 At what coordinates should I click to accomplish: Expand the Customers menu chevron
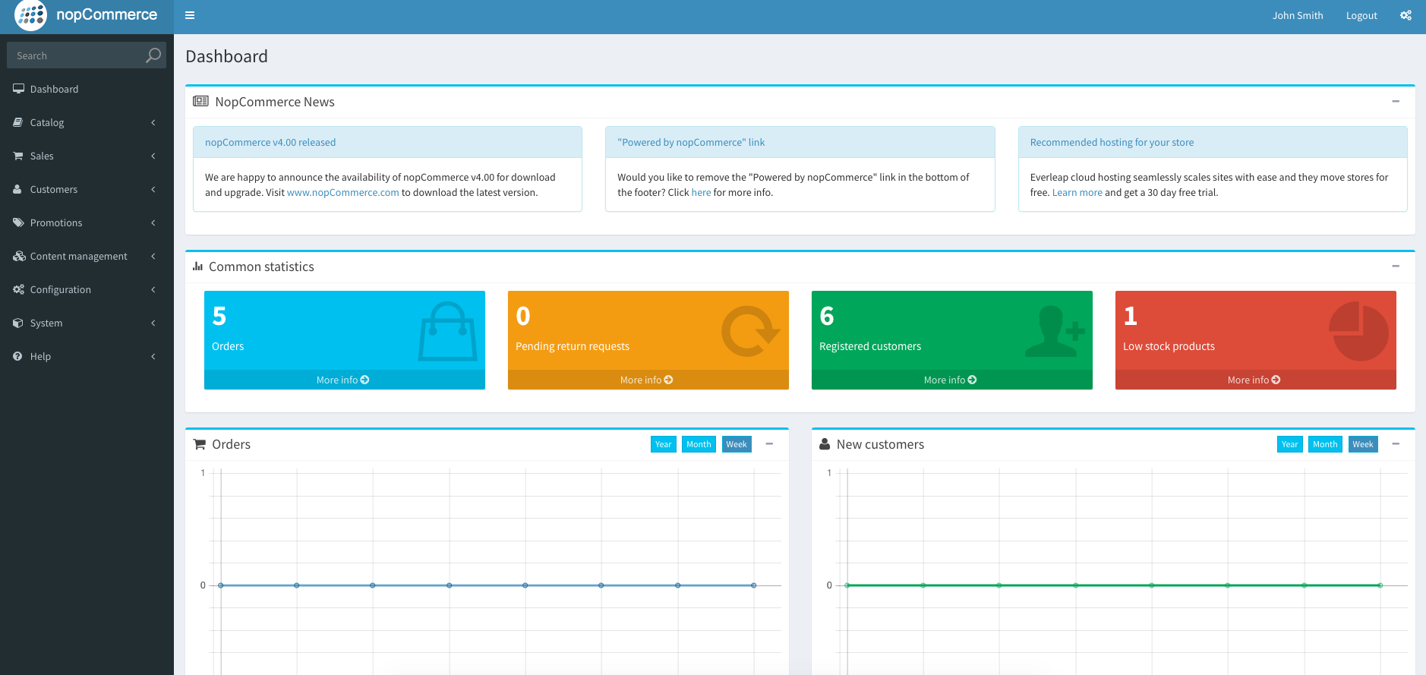[x=153, y=189]
